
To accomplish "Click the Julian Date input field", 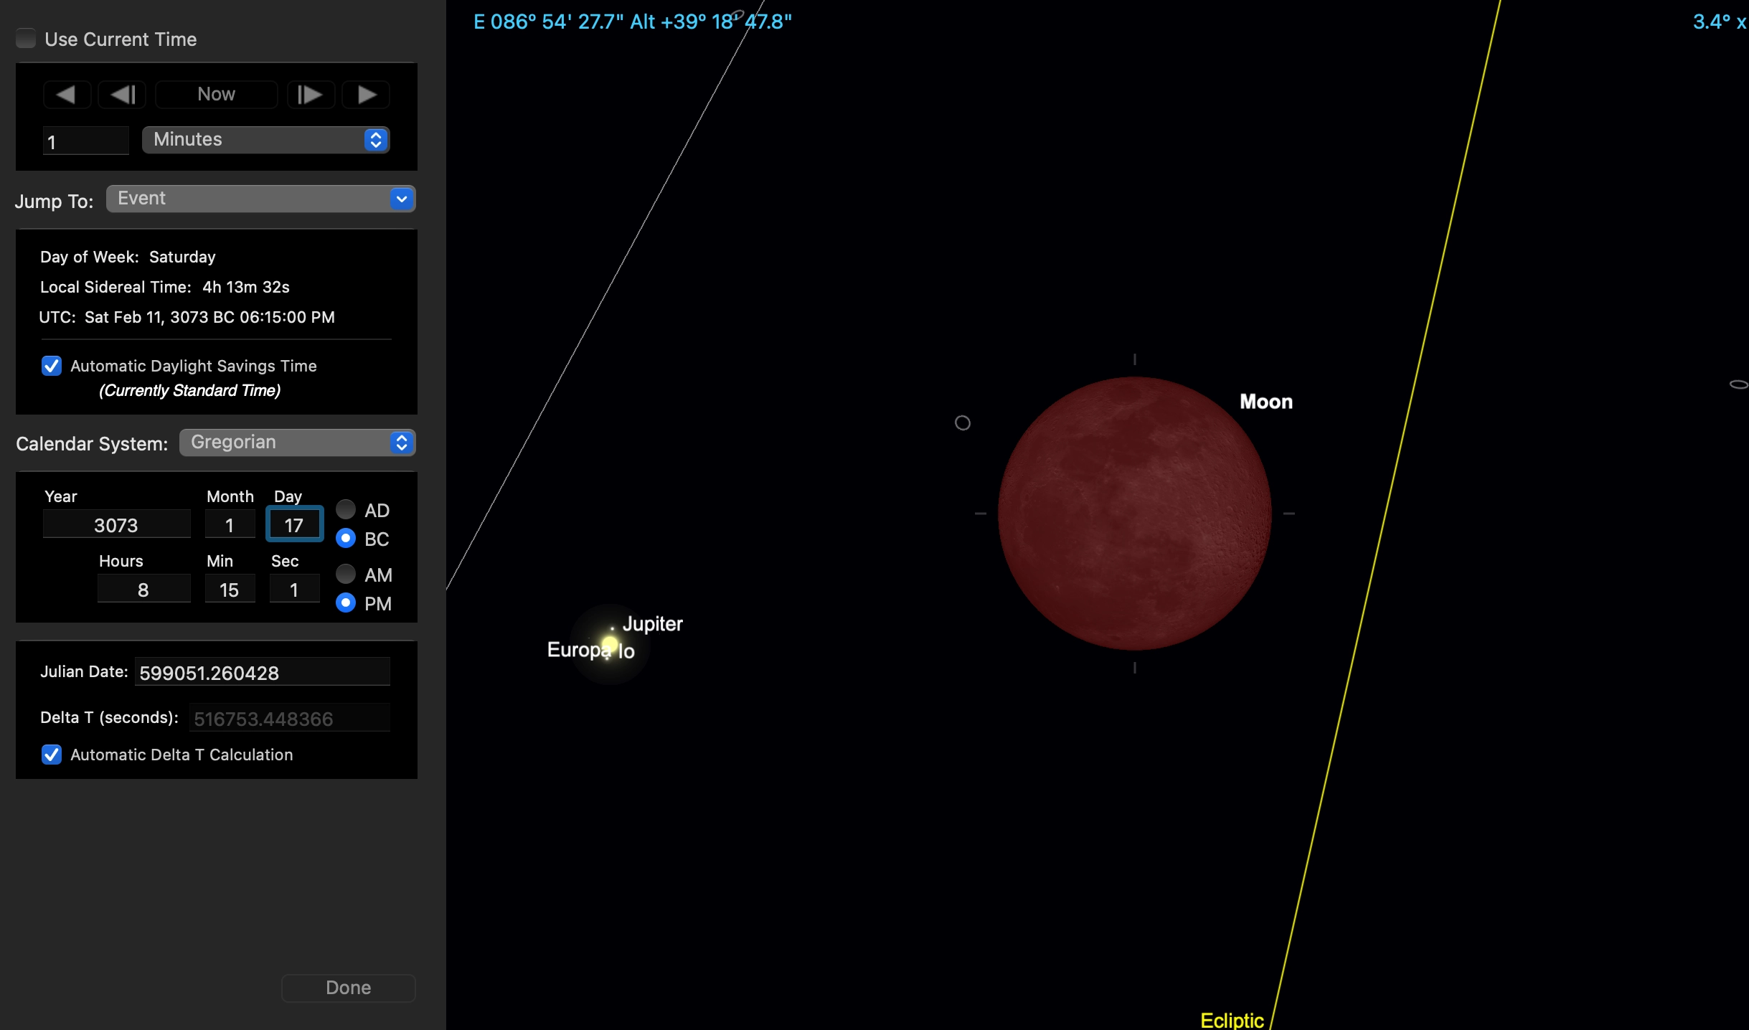I will click(x=262, y=673).
